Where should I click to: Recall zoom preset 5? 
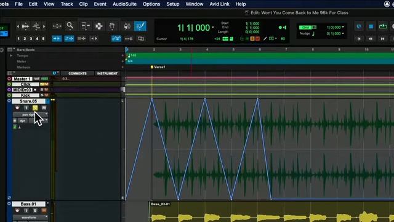(x=43, y=38)
